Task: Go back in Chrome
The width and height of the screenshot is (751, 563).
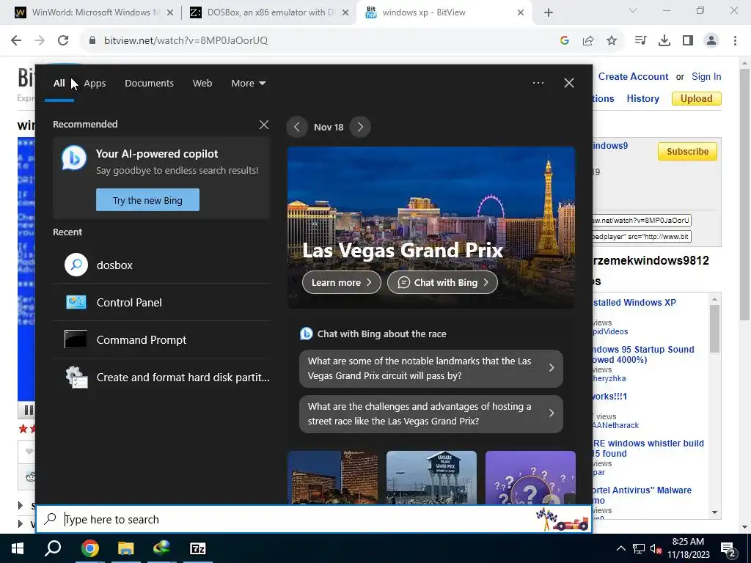Action: pyautogui.click(x=16, y=41)
